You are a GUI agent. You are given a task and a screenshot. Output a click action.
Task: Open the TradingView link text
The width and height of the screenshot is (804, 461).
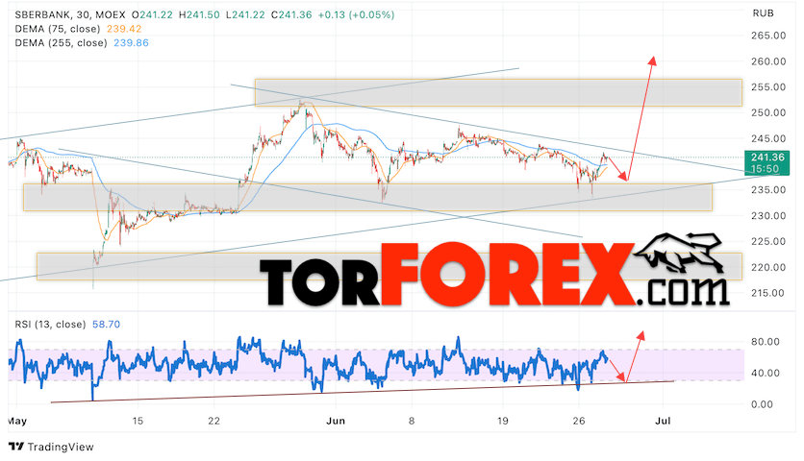[61, 448]
